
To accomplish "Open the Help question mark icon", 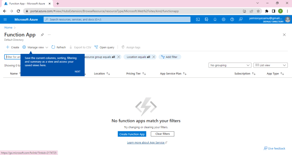I will click(x=232, y=19).
